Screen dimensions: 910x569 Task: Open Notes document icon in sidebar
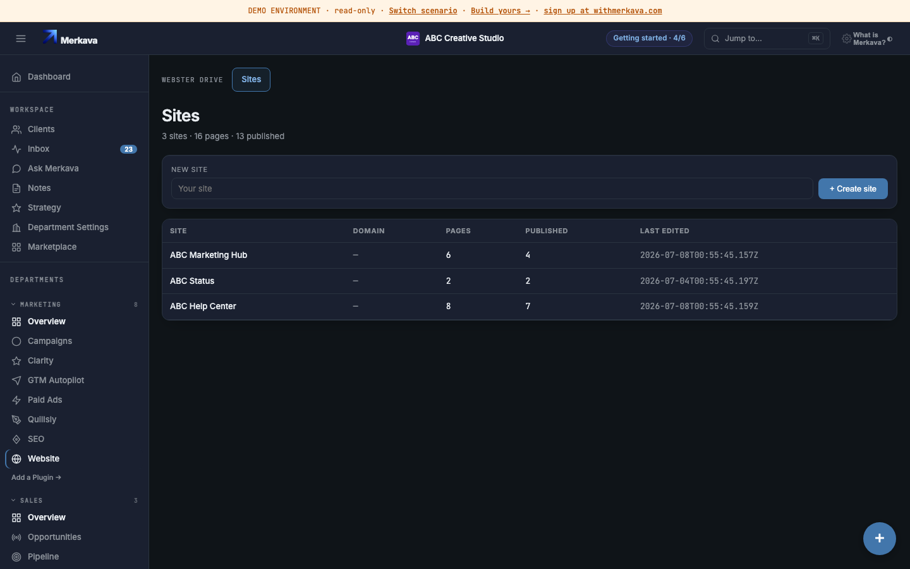click(x=16, y=188)
